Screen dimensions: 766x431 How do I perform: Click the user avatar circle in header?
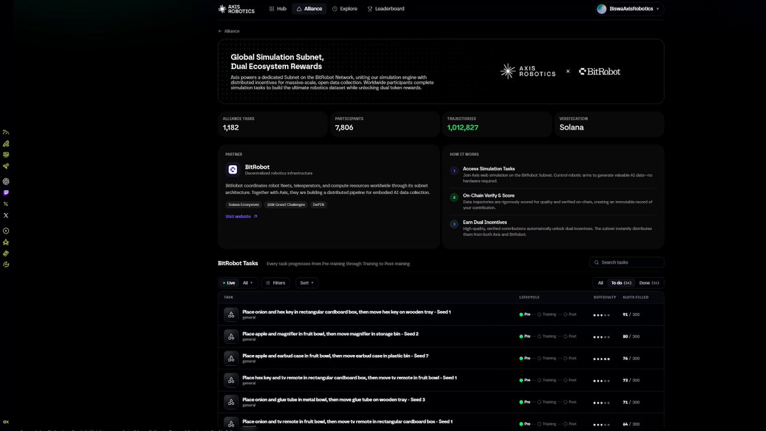point(601,9)
